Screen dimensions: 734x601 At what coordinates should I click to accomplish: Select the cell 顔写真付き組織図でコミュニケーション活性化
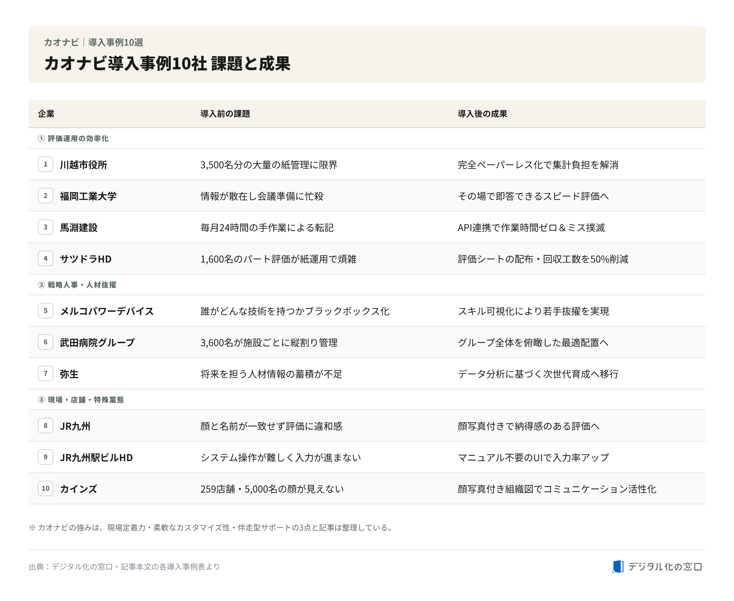click(557, 489)
